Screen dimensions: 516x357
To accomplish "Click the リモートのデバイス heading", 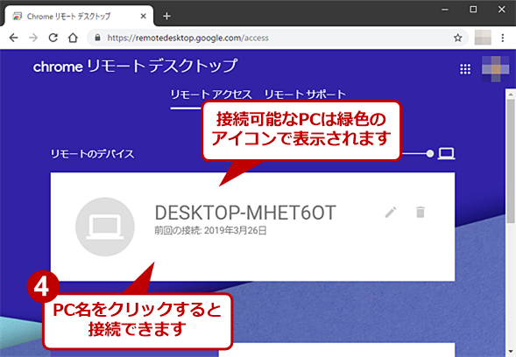I will pos(92,154).
